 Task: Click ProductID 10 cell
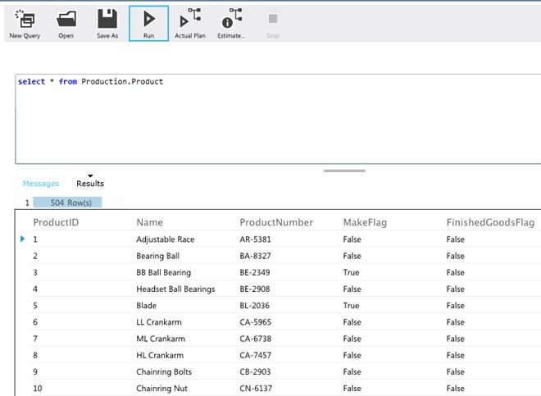pyautogui.click(x=38, y=389)
